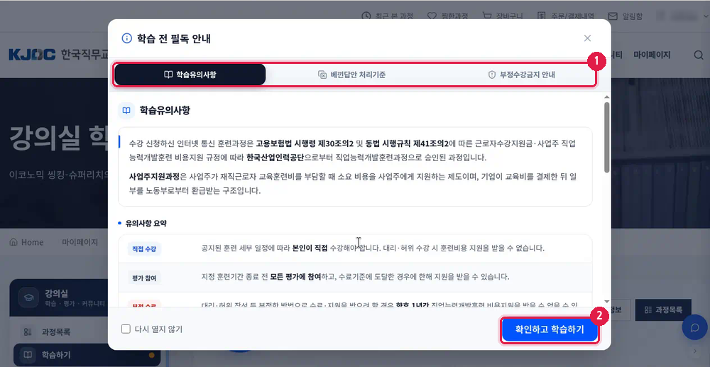
Task: Open the chat bubble floating button
Action: point(694,328)
